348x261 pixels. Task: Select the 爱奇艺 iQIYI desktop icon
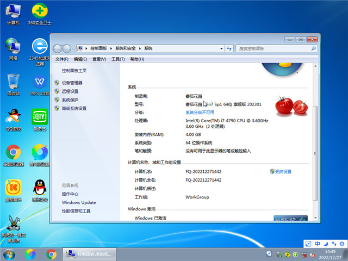coord(40,120)
